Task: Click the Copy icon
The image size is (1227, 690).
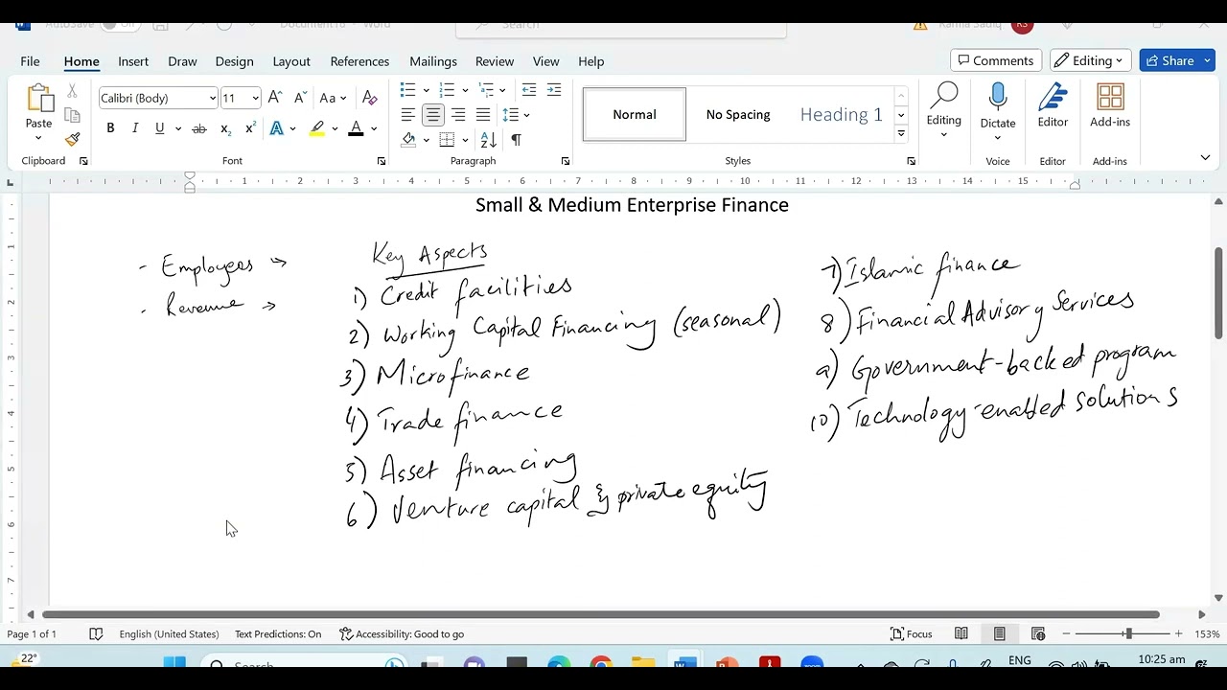Action: (72, 115)
